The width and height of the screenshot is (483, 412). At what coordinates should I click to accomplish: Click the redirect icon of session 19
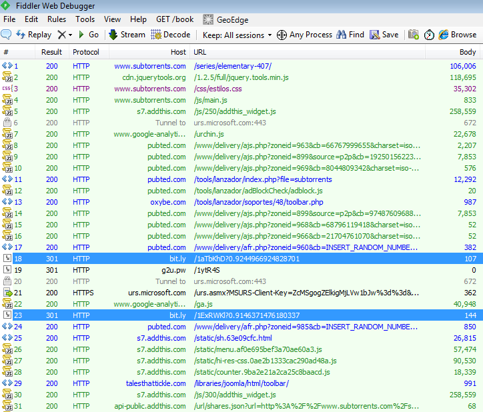pyautogui.click(x=7, y=269)
